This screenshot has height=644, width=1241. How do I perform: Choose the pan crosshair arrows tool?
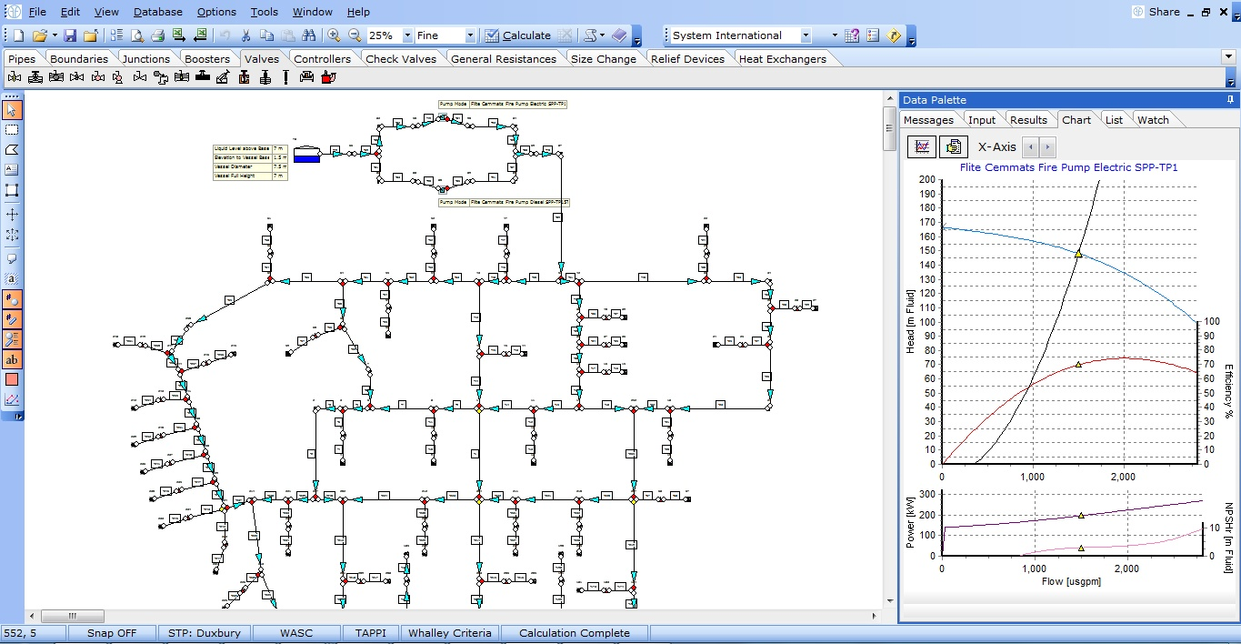click(12, 215)
